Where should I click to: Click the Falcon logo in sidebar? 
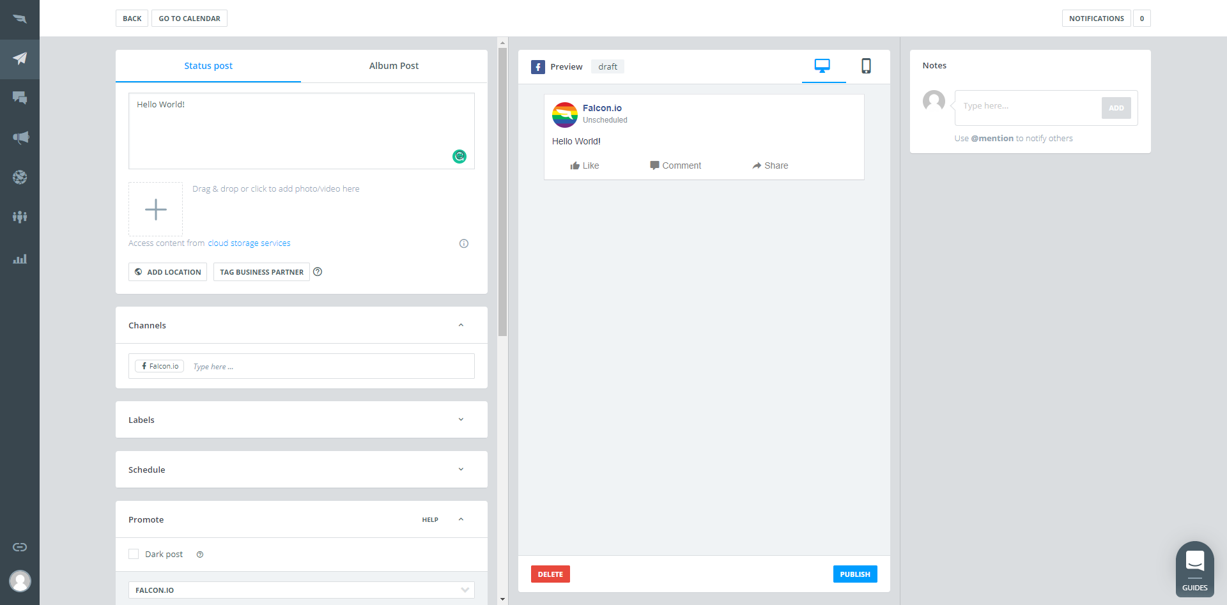click(20, 19)
